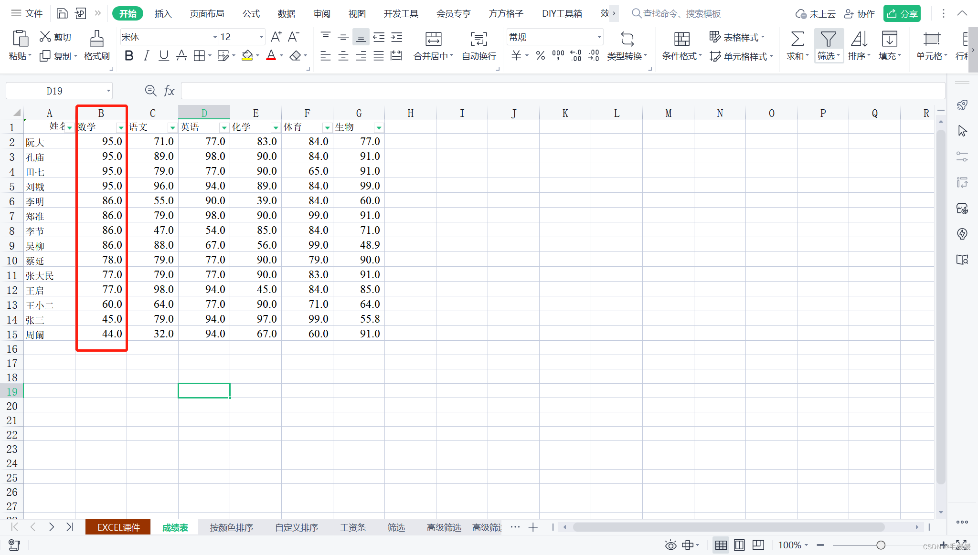Click the 协作 collaborate button

point(860,13)
